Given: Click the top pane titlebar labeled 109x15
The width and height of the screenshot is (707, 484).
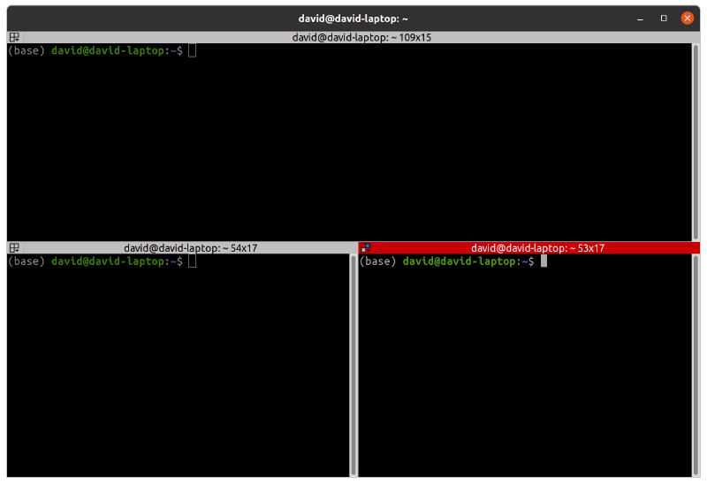Looking at the screenshot, I should [361, 38].
